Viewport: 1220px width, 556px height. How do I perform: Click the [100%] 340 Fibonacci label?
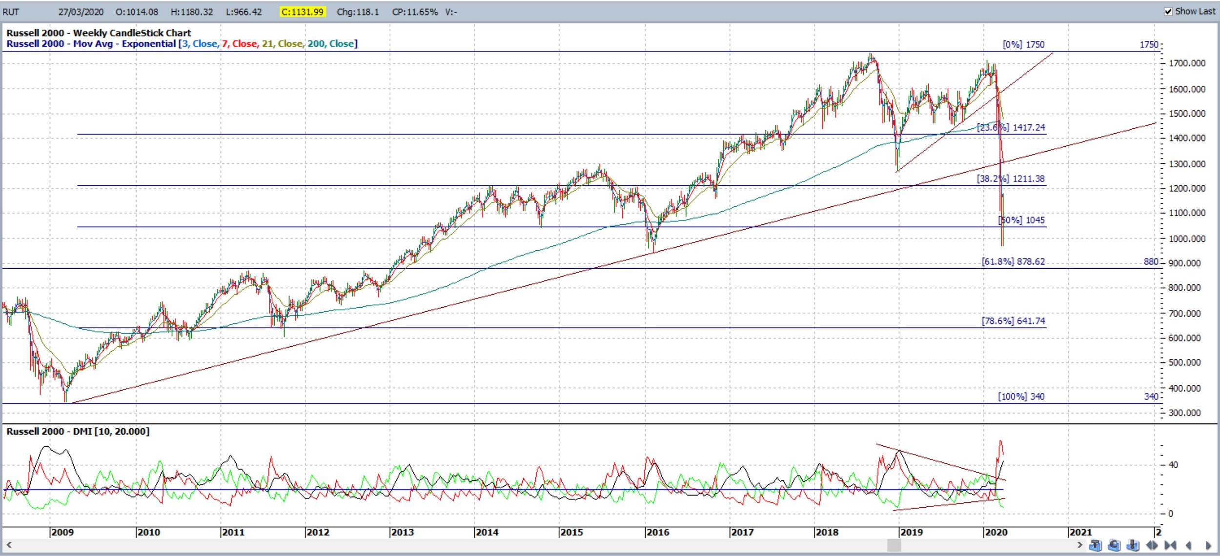click(1021, 397)
